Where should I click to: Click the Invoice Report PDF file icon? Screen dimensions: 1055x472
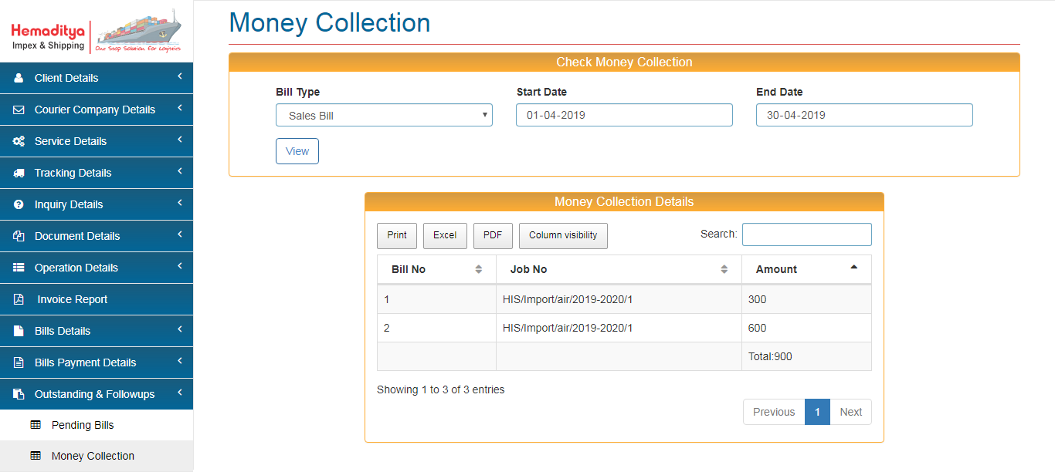point(19,299)
